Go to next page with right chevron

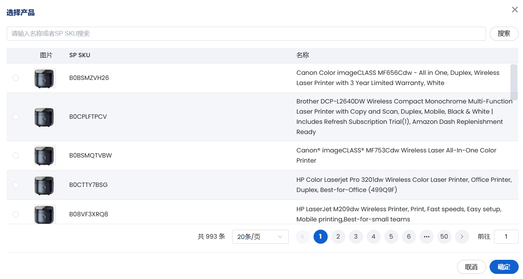pos(462,237)
